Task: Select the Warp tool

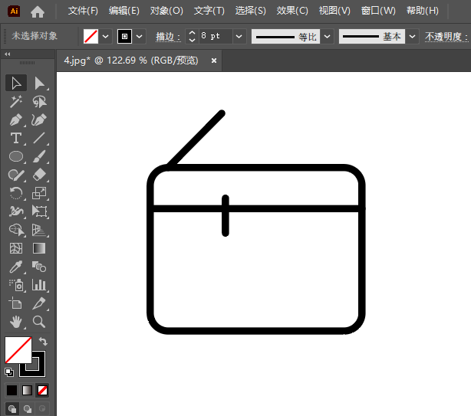Action: point(16,211)
